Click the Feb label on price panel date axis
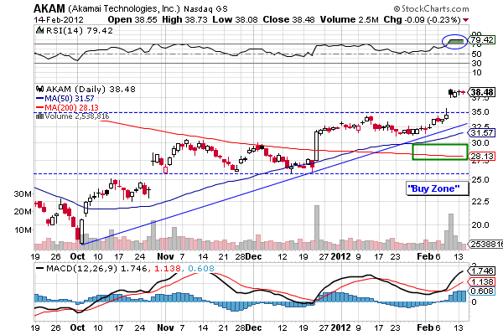The height and width of the screenshot is (335, 503). [x=425, y=256]
